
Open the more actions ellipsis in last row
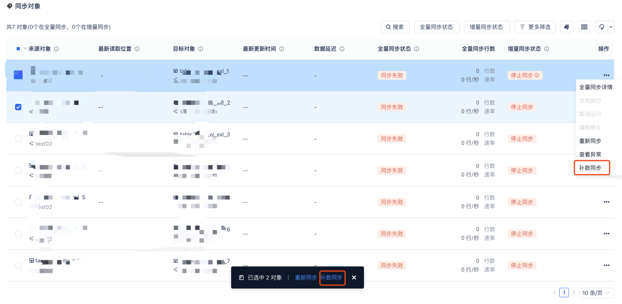click(606, 265)
